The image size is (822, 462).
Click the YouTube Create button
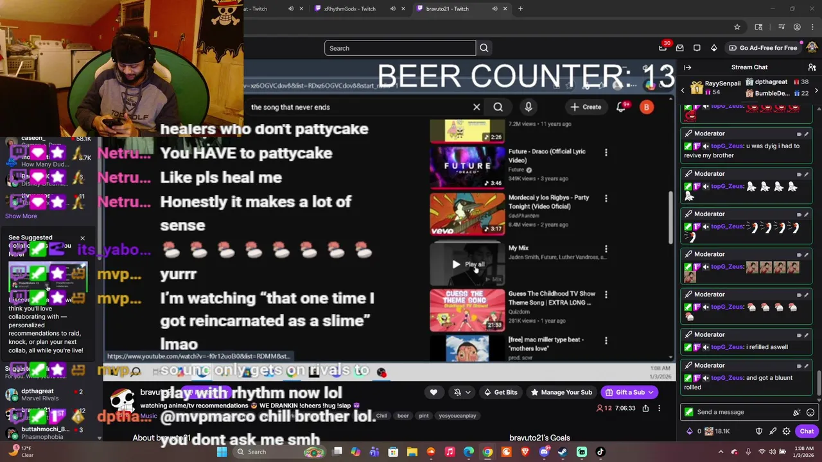(x=585, y=107)
